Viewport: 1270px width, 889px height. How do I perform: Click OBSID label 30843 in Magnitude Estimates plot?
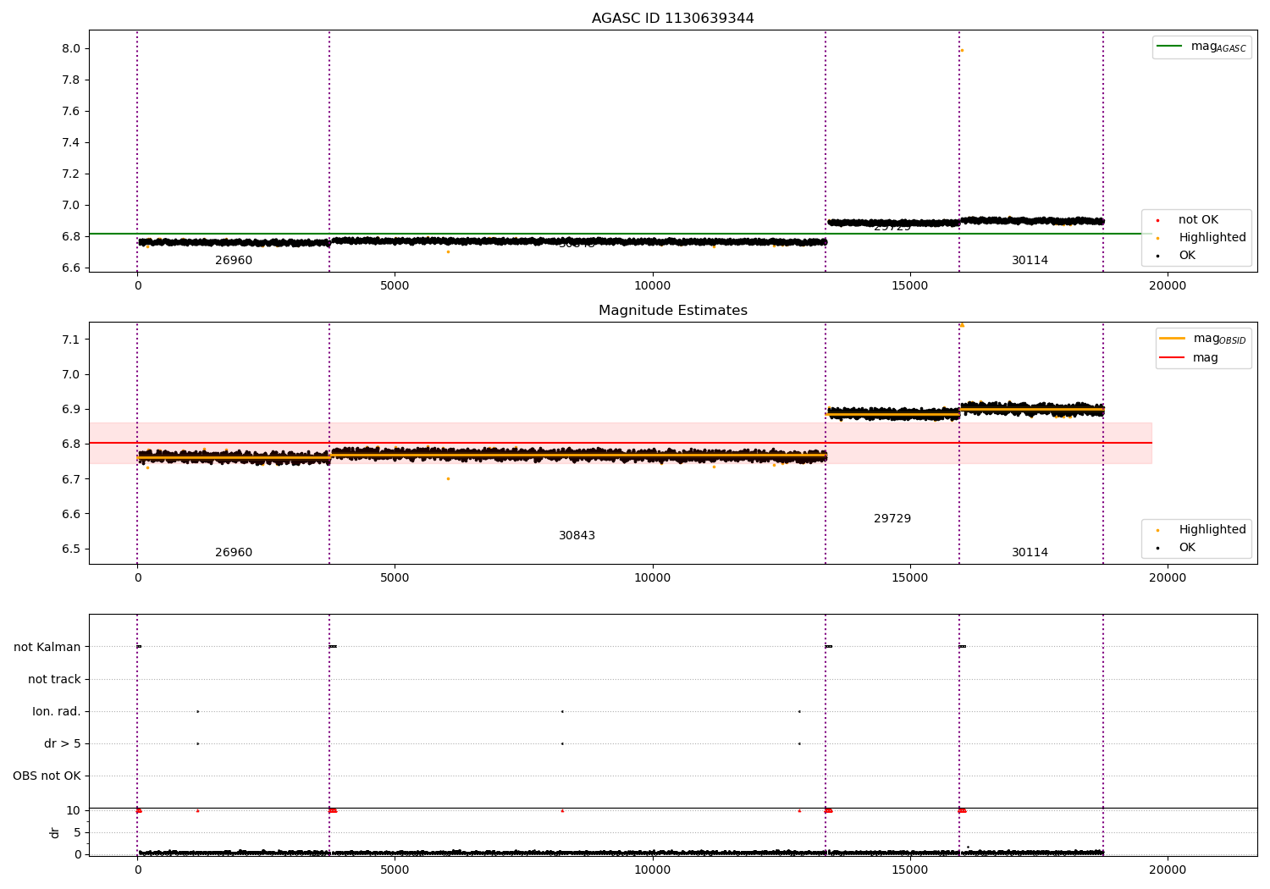[577, 536]
